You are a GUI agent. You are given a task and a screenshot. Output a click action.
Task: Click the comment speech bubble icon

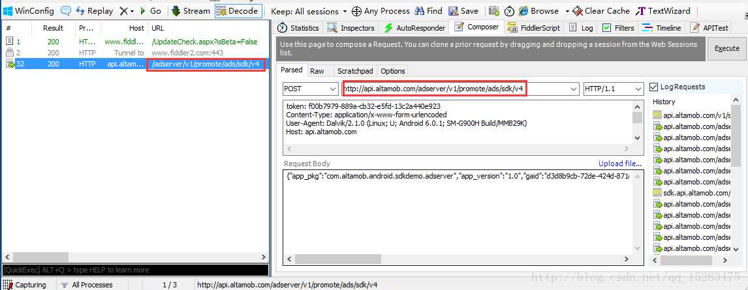pos(67,10)
